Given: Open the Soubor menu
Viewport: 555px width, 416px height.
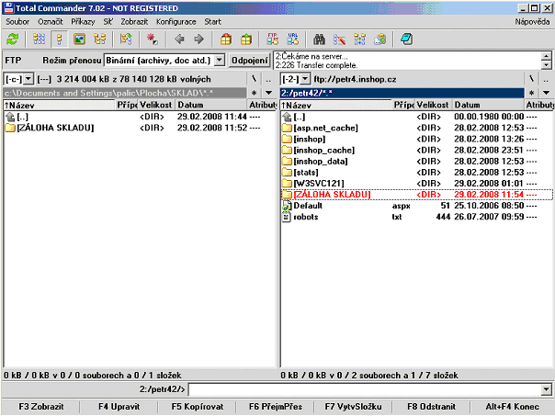Looking at the screenshot, I should click(17, 21).
